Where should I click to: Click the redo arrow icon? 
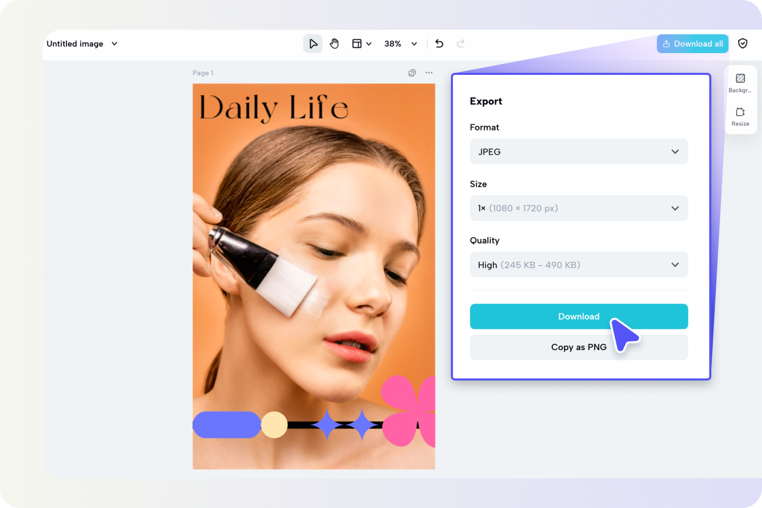point(460,44)
